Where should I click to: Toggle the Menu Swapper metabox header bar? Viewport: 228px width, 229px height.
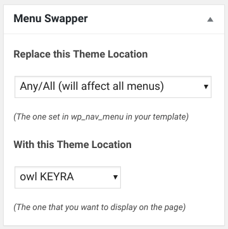click(114, 20)
